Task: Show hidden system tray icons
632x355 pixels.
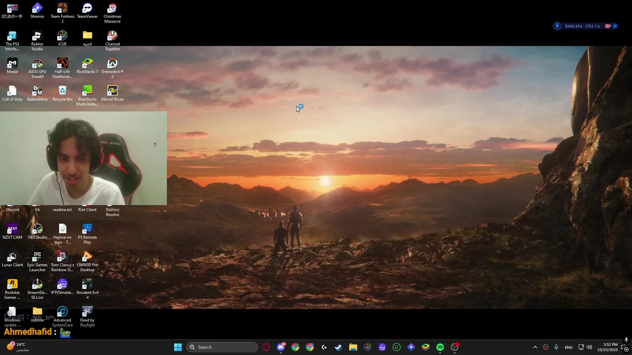Action: pos(535,347)
